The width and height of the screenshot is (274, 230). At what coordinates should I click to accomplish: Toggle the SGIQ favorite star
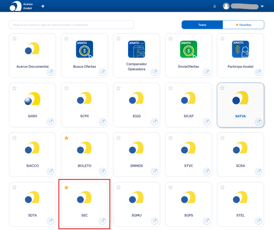(x=119, y=88)
